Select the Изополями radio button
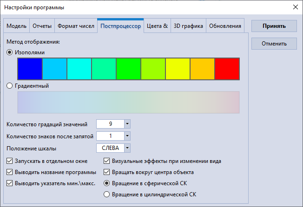 [x=9, y=52]
